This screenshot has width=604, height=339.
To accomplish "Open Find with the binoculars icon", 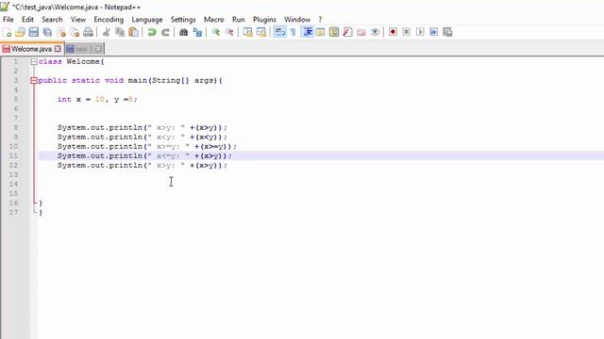I will point(184,32).
